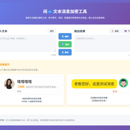Click the 清空 clear button
Screen dimensions: 130x130
tap(52, 31)
